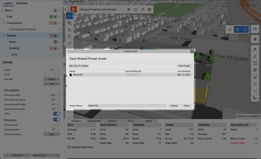Select the Mixed HD file row
Screen dimensions: 261x159
click(130, 75)
